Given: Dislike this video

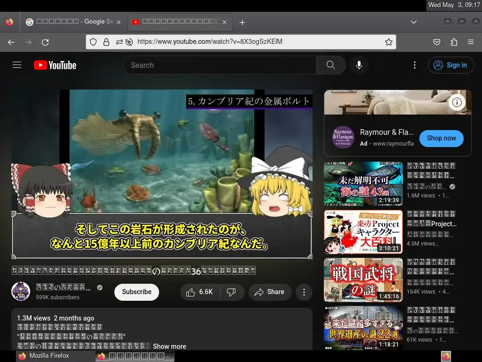Looking at the screenshot, I should [231, 292].
